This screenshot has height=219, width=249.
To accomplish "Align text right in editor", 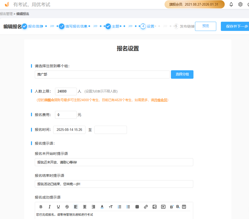I will [93, 207].
